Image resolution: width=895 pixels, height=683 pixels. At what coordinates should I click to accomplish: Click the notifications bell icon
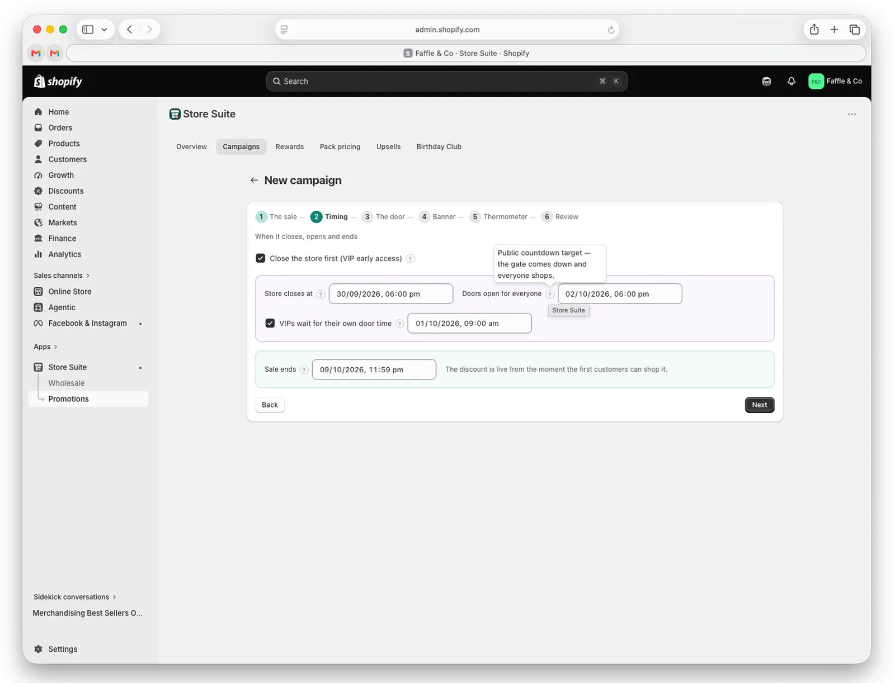click(791, 82)
